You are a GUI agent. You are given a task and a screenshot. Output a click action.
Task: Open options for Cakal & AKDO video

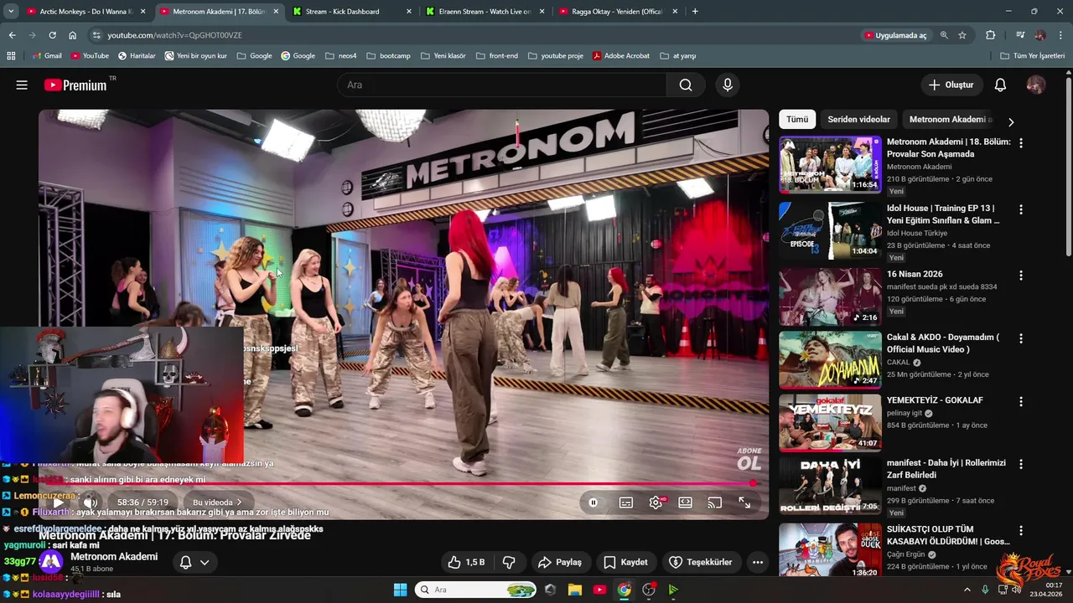pyautogui.click(x=1020, y=338)
